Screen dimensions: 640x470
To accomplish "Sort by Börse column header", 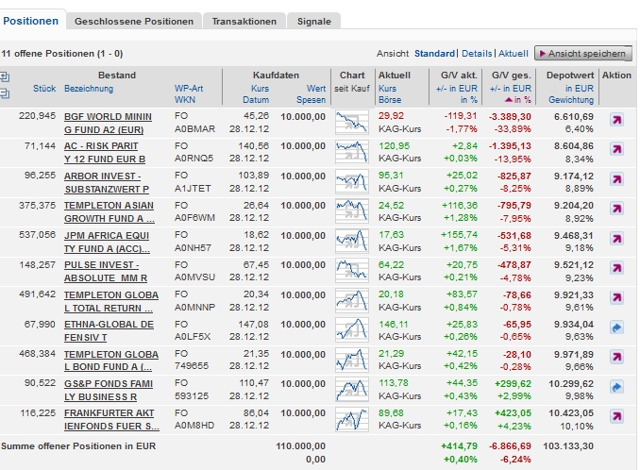I will click(x=390, y=100).
